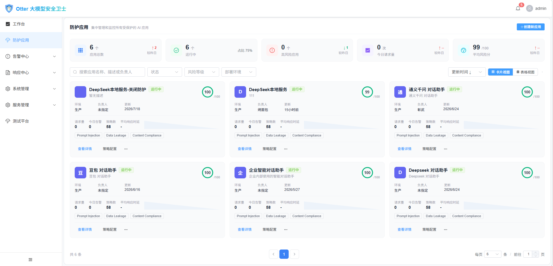Open the notification bell with badge
This screenshot has width=553, height=266.
[x=518, y=8]
